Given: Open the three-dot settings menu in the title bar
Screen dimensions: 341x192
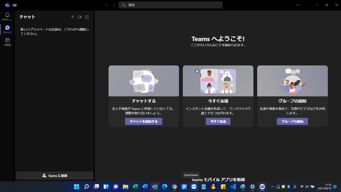Looking at the screenshot, I should pyautogui.click(x=298, y=5).
